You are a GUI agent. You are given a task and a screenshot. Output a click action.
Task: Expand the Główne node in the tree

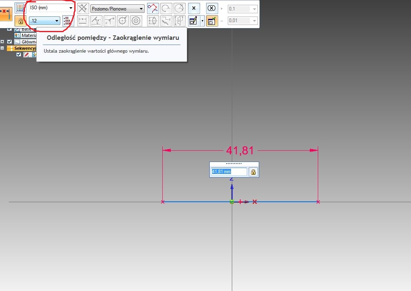point(3,41)
